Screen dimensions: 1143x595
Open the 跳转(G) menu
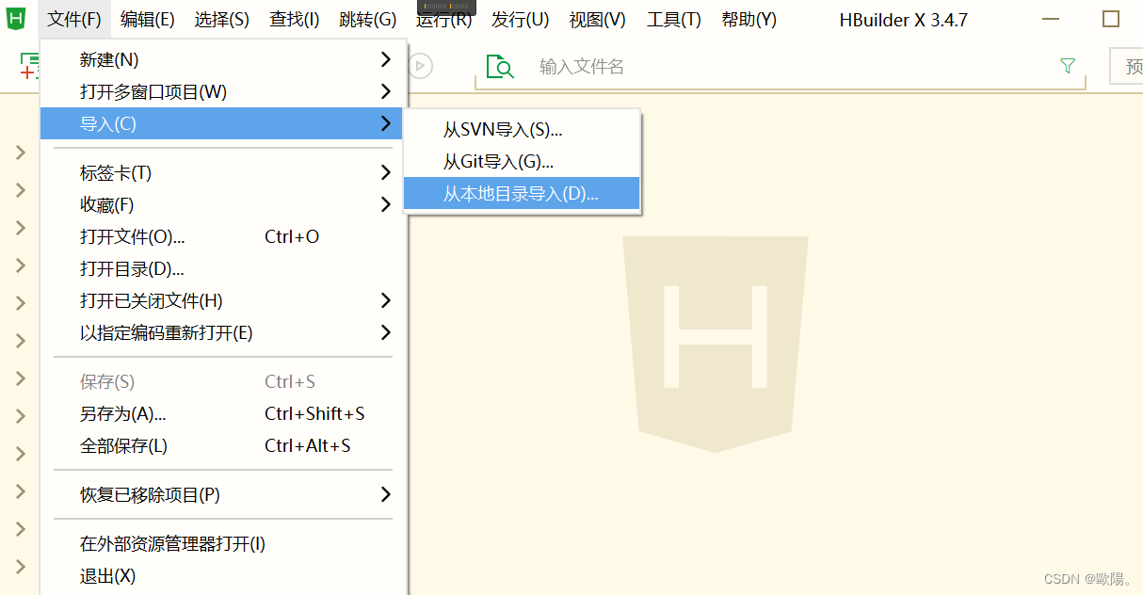click(368, 19)
